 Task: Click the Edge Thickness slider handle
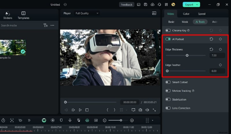[187, 55]
